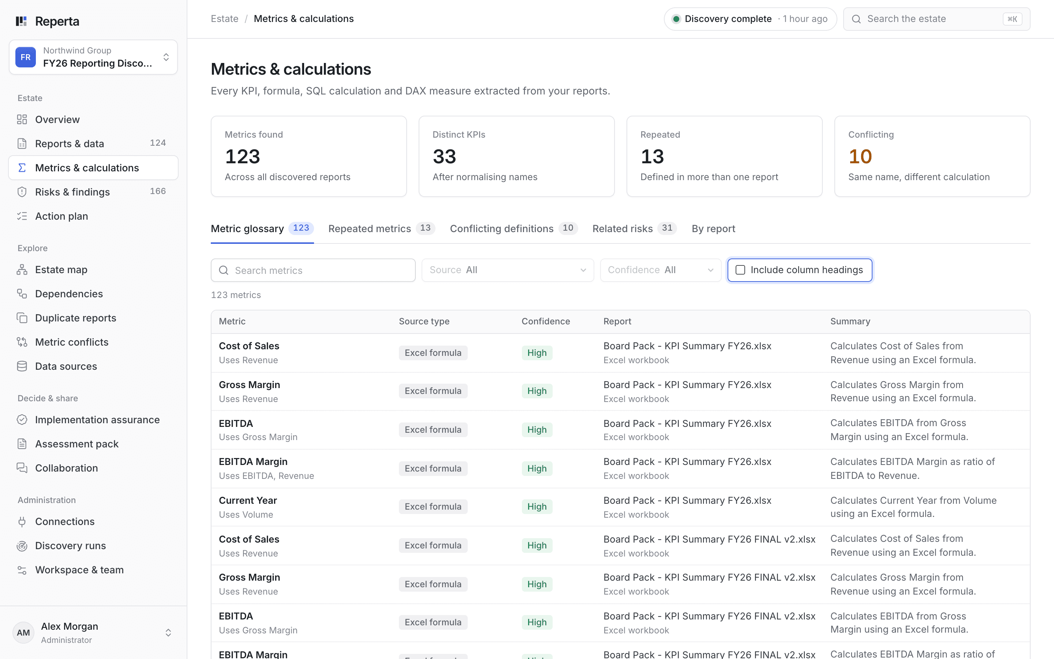Image resolution: width=1054 pixels, height=659 pixels.
Task: Click the Source type column header
Action: point(424,321)
